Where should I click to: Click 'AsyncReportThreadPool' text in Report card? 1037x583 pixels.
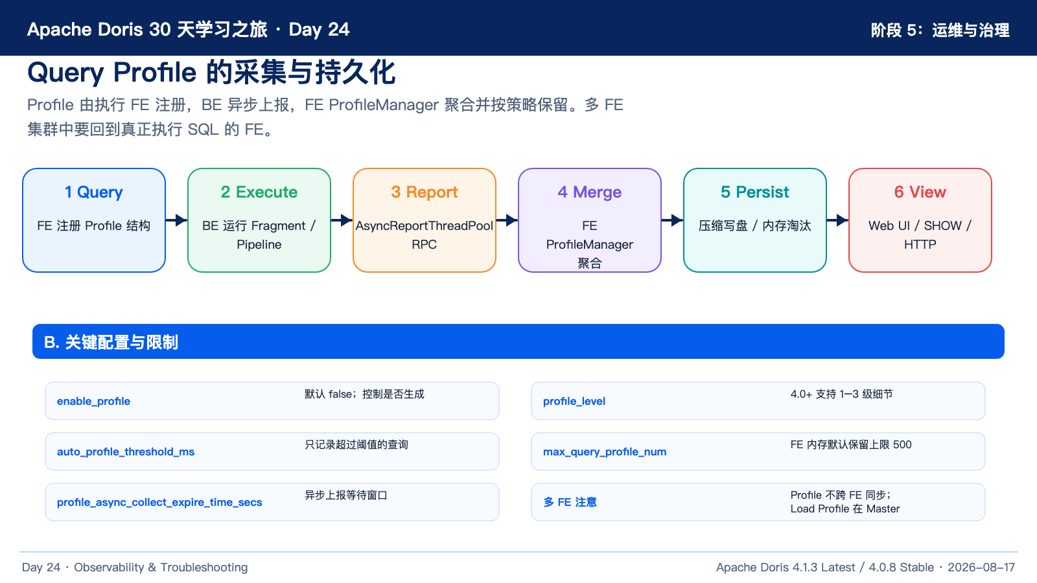click(425, 225)
